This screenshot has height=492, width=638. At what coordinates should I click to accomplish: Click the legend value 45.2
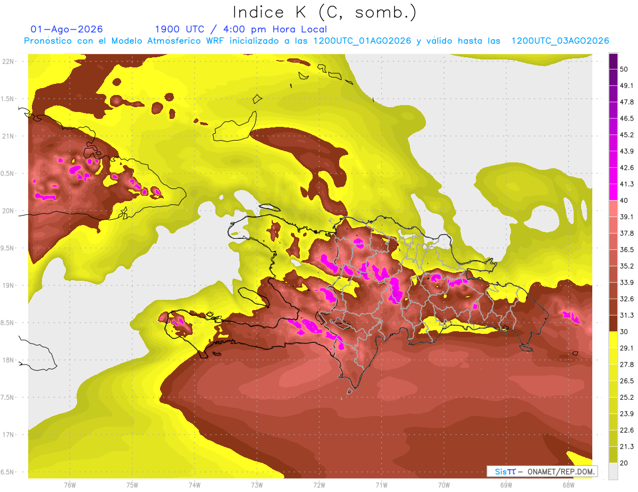point(627,135)
